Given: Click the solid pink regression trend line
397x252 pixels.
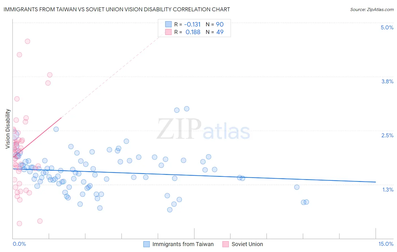Looking at the screenshot, I should pyautogui.click(x=37, y=137).
